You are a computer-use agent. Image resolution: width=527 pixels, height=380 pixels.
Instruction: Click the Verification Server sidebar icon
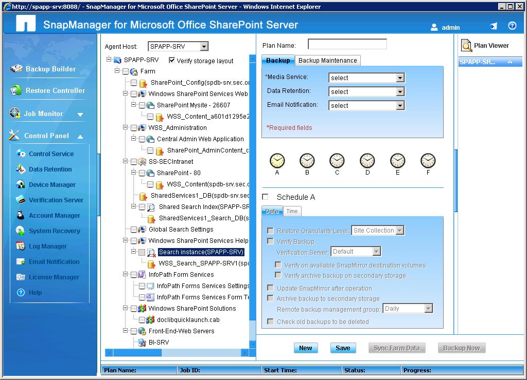(21, 200)
